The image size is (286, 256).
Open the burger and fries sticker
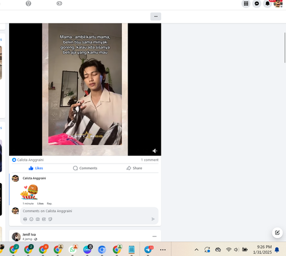coord(30,192)
